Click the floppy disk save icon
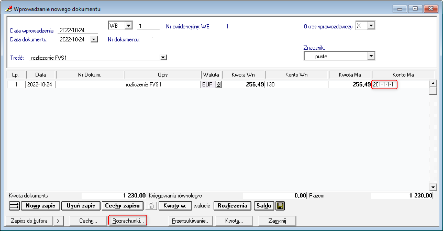The height and width of the screenshot is (231, 443). 280,206
